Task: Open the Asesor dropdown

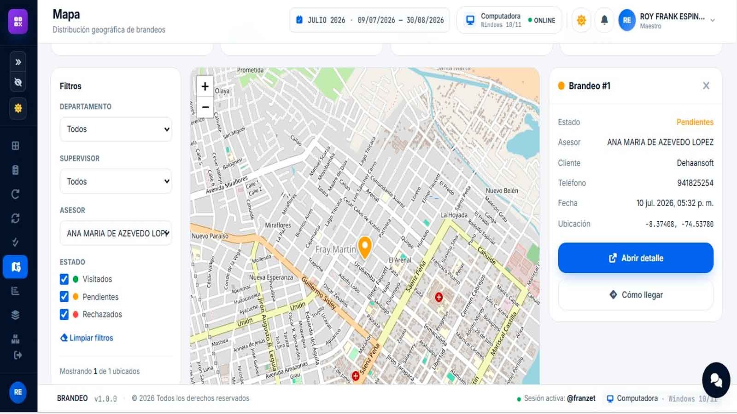Action: click(x=116, y=233)
